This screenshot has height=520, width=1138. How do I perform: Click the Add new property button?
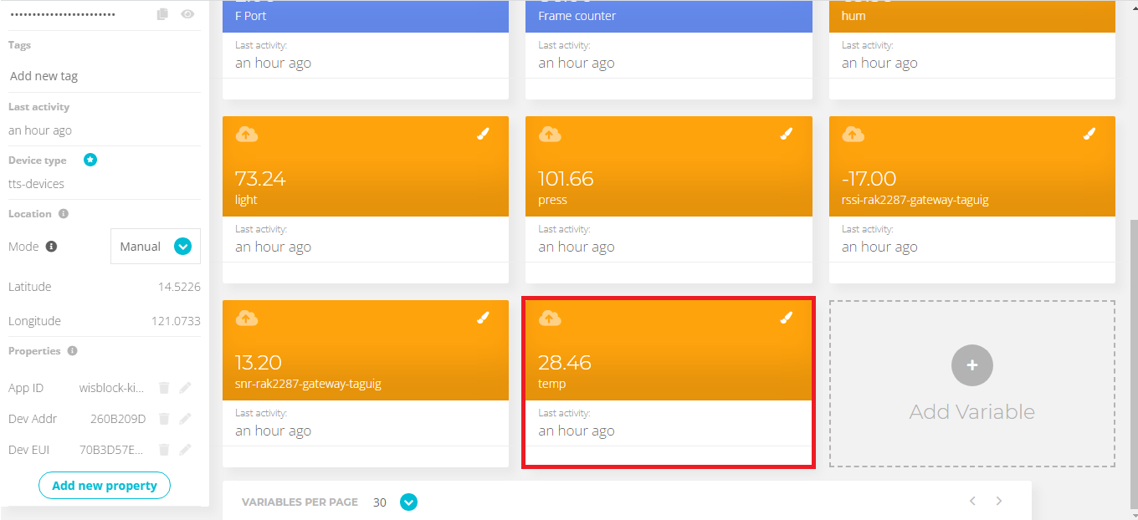105,486
